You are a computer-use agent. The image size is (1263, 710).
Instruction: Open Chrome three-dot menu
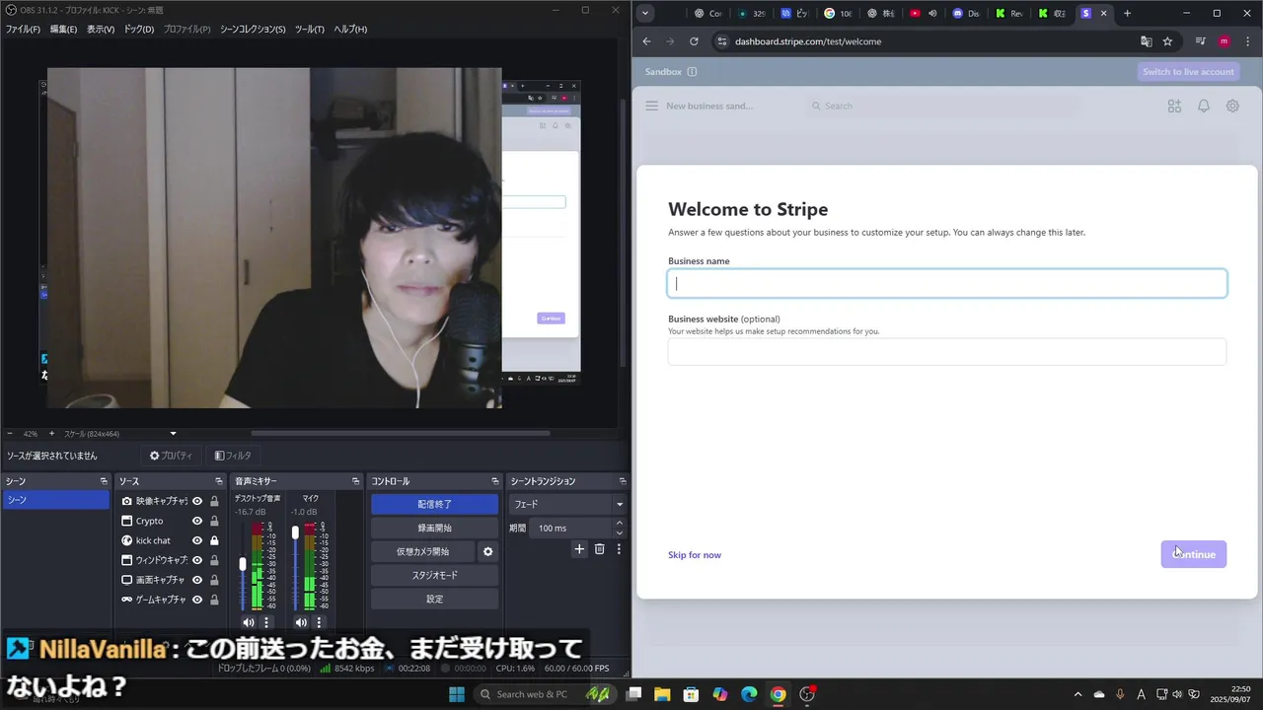1246,41
